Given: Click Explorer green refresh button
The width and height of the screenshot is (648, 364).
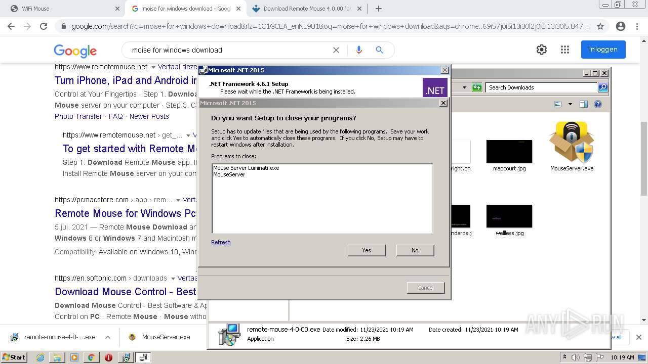Looking at the screenshot, I should pyautogui.click(x=477, y=87).
